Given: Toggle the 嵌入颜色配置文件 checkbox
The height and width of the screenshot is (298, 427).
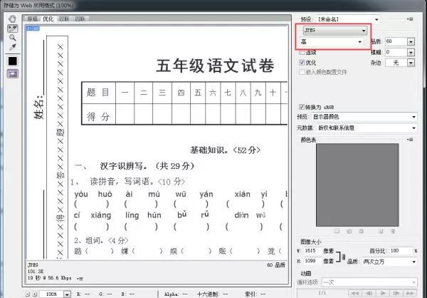Looking at the screenshot, I should tap(302, 72).
